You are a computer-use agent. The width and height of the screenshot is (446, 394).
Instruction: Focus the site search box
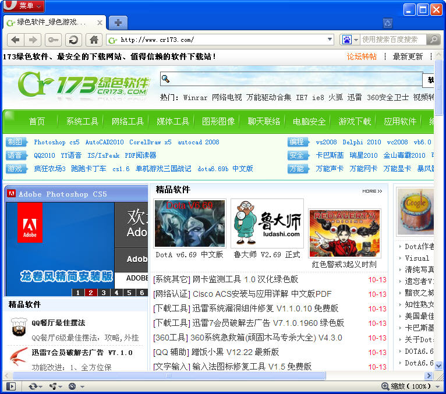coord(291,79)
